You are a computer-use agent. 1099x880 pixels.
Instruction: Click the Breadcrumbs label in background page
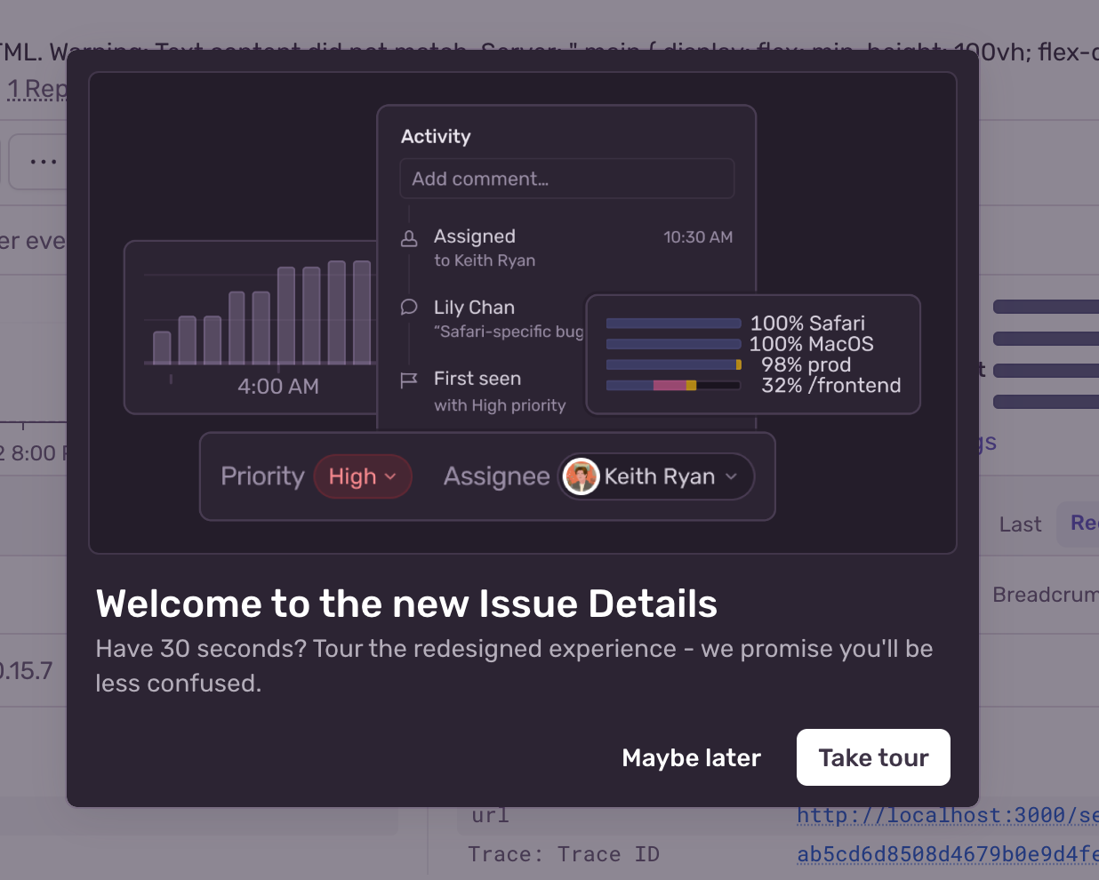pyautogui.click(x=1046, y=595)
